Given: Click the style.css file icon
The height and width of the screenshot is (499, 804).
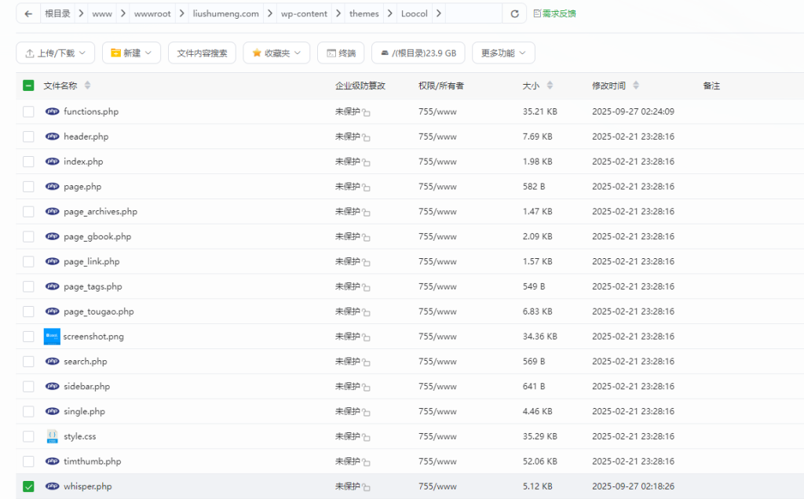Looking at the screenshot, I should tap(52, 436).
